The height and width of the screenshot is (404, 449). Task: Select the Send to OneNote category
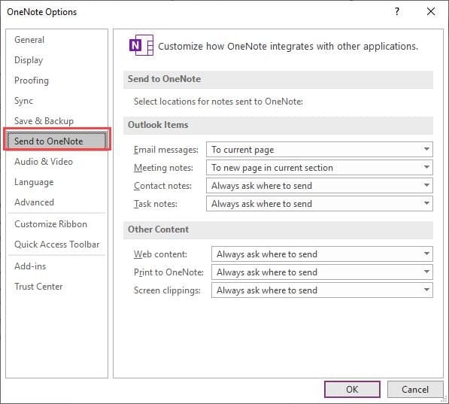pos(56,141)
